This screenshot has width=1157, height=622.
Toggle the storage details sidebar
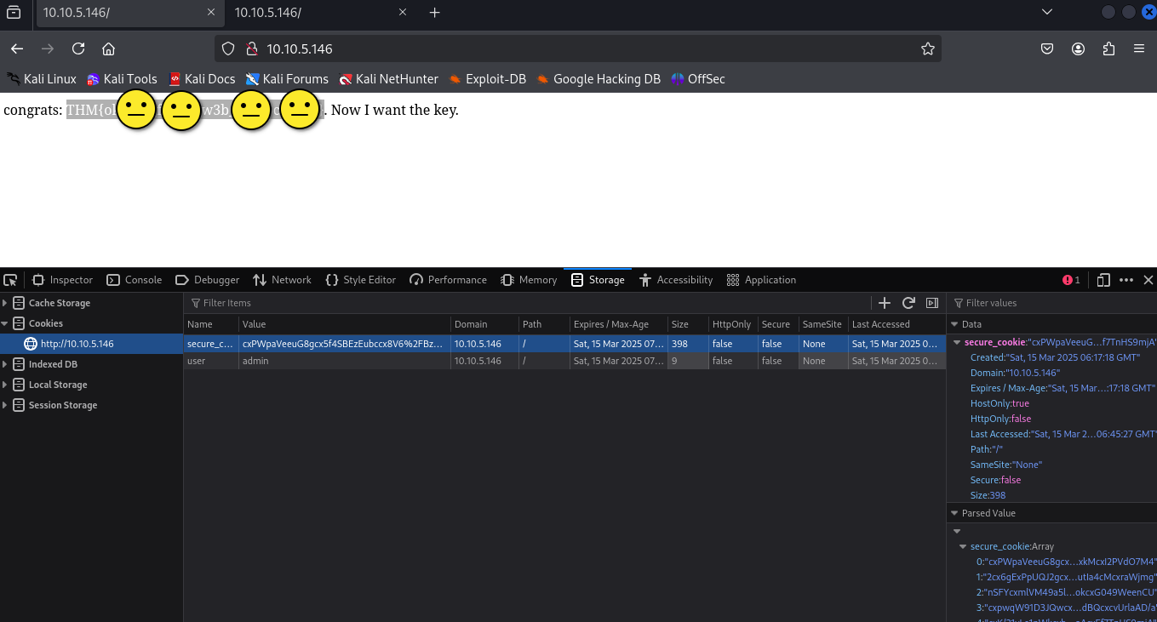tap(932, 303)
